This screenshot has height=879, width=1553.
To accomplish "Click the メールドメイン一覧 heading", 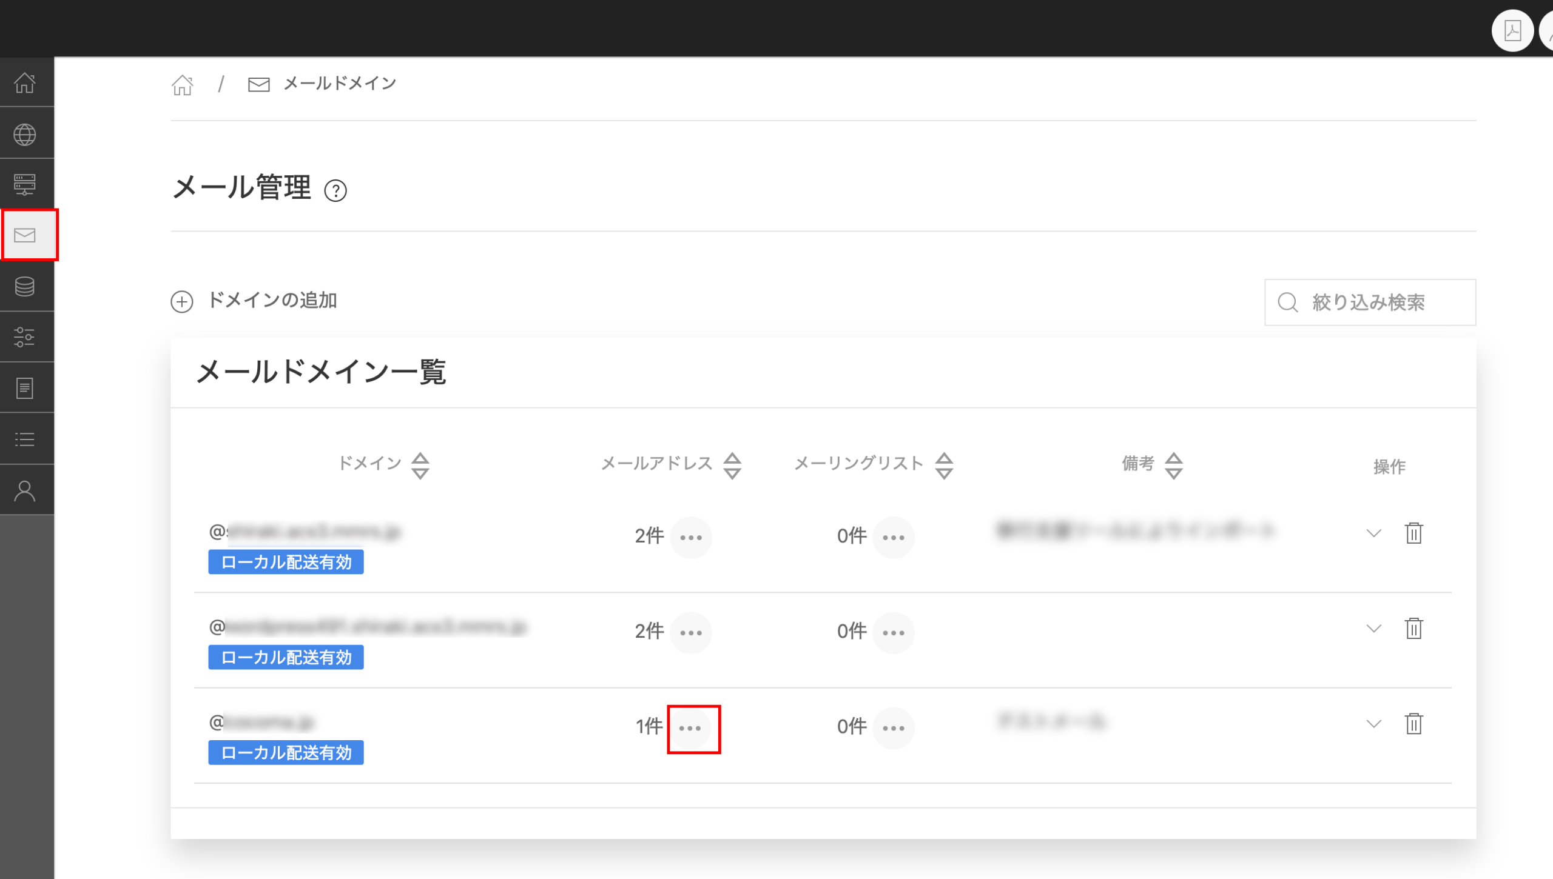I will tap(322, 372).
